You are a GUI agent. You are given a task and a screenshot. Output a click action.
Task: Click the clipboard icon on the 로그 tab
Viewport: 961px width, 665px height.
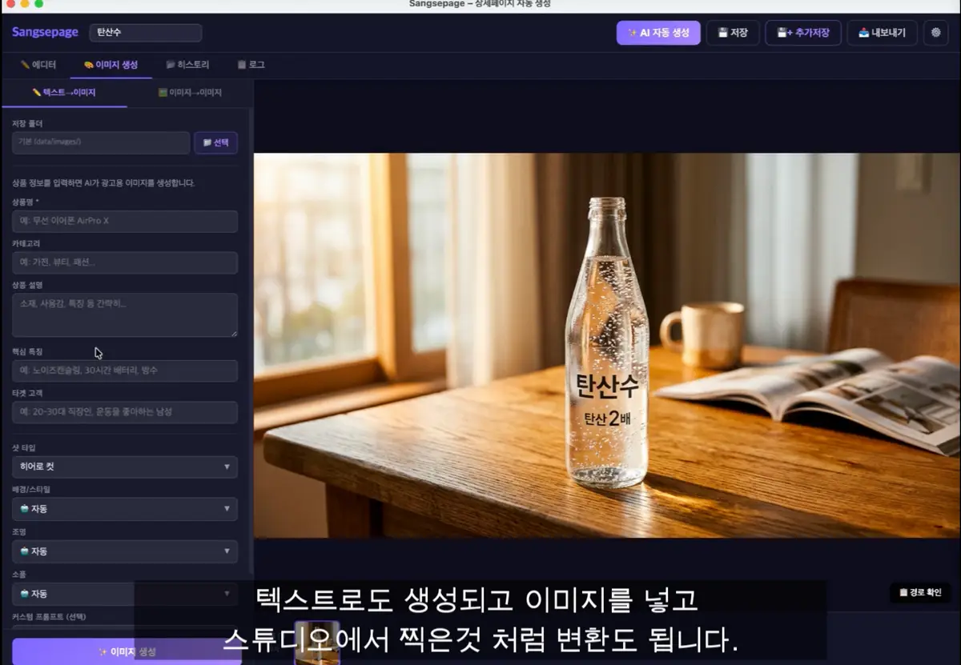(x=240, y=66)
